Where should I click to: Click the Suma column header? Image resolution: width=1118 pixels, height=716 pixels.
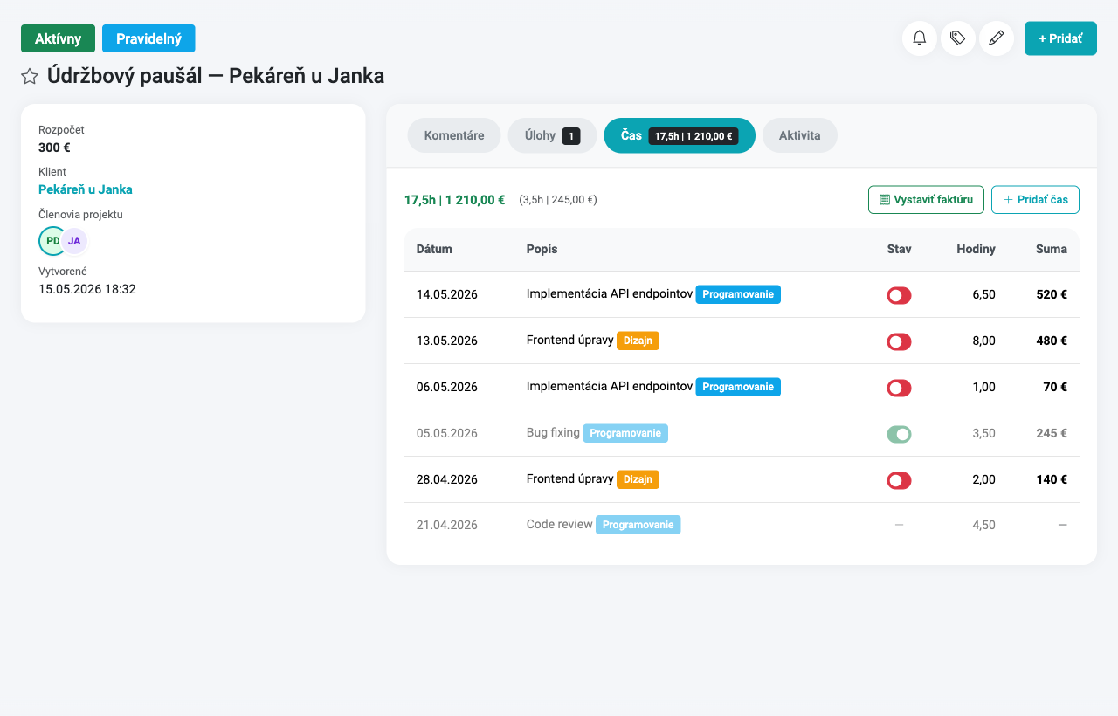point(1052,249)
